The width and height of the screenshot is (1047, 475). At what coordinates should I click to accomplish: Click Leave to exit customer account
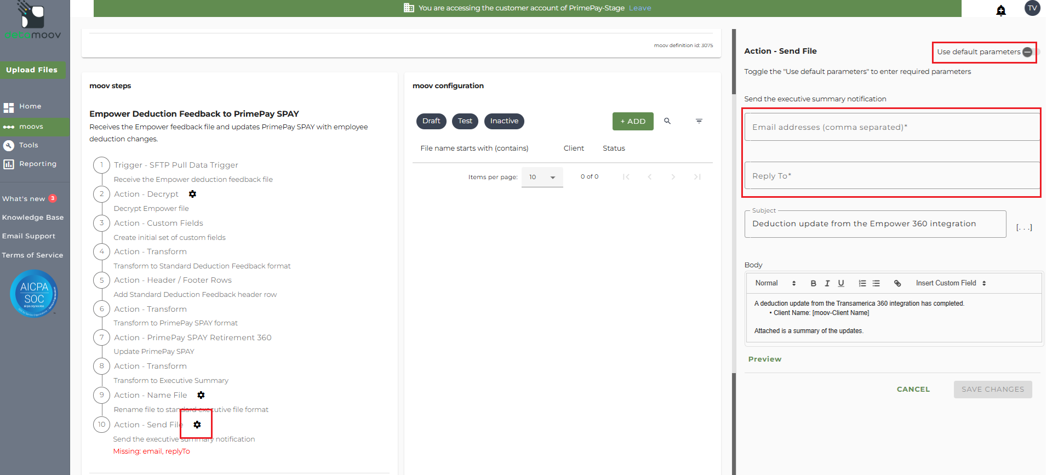(640, 8)
